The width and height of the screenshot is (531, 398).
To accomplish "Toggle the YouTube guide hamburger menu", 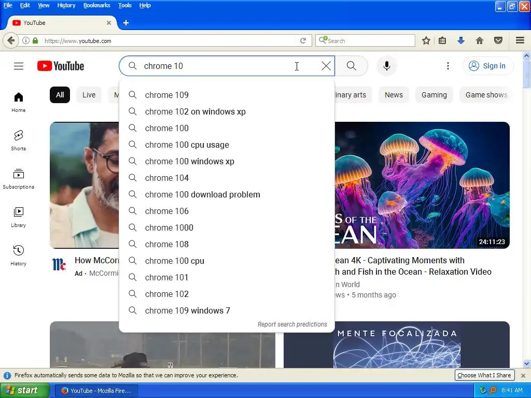I will coord(19,66).
